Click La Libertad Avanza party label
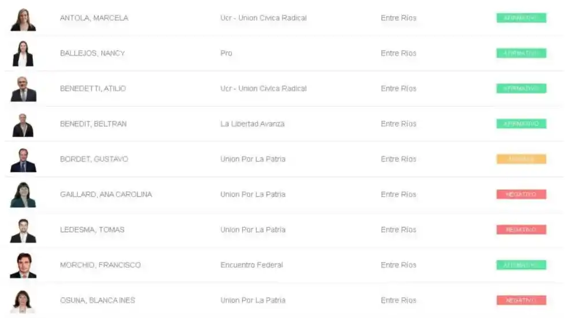Screen dimensions: 567x318 point(252,124)
